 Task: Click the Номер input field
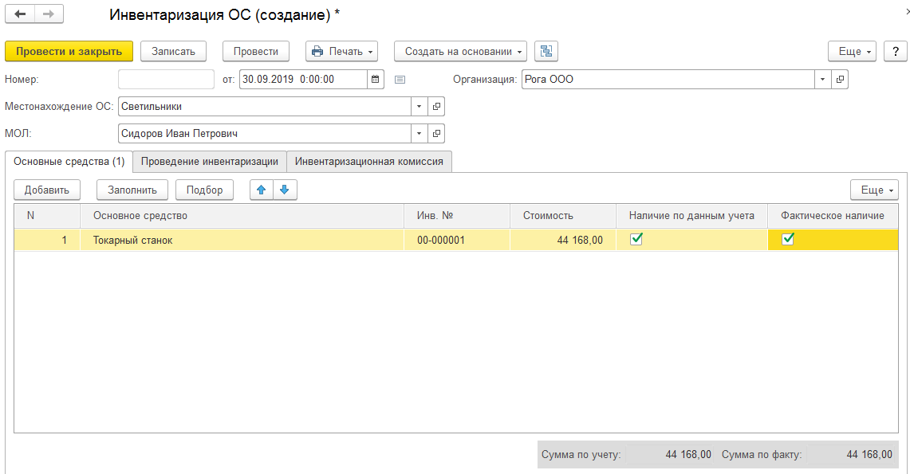[x=166, y=79]
